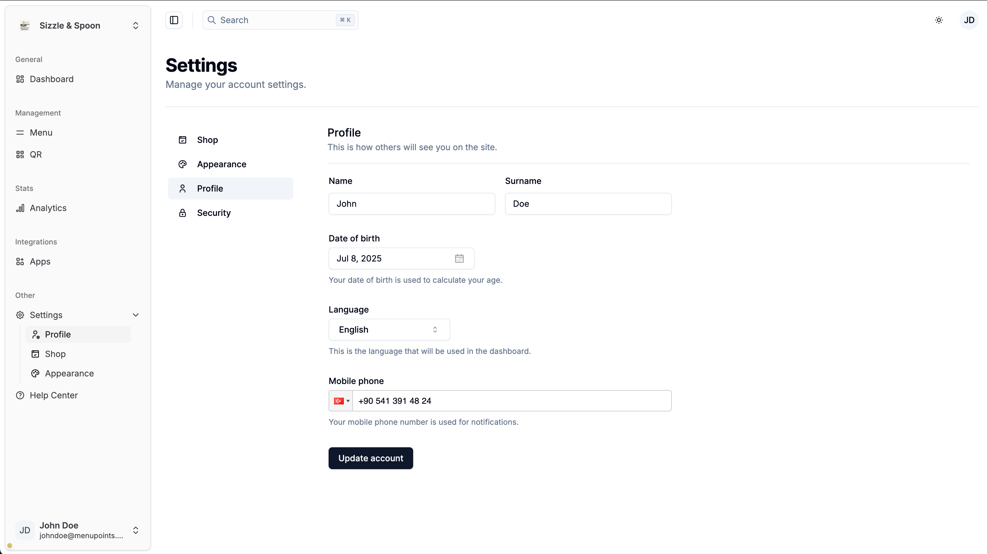Click the Update account button
The height and width of the screenshot is (554, 987).
click(x=371, y=458)
